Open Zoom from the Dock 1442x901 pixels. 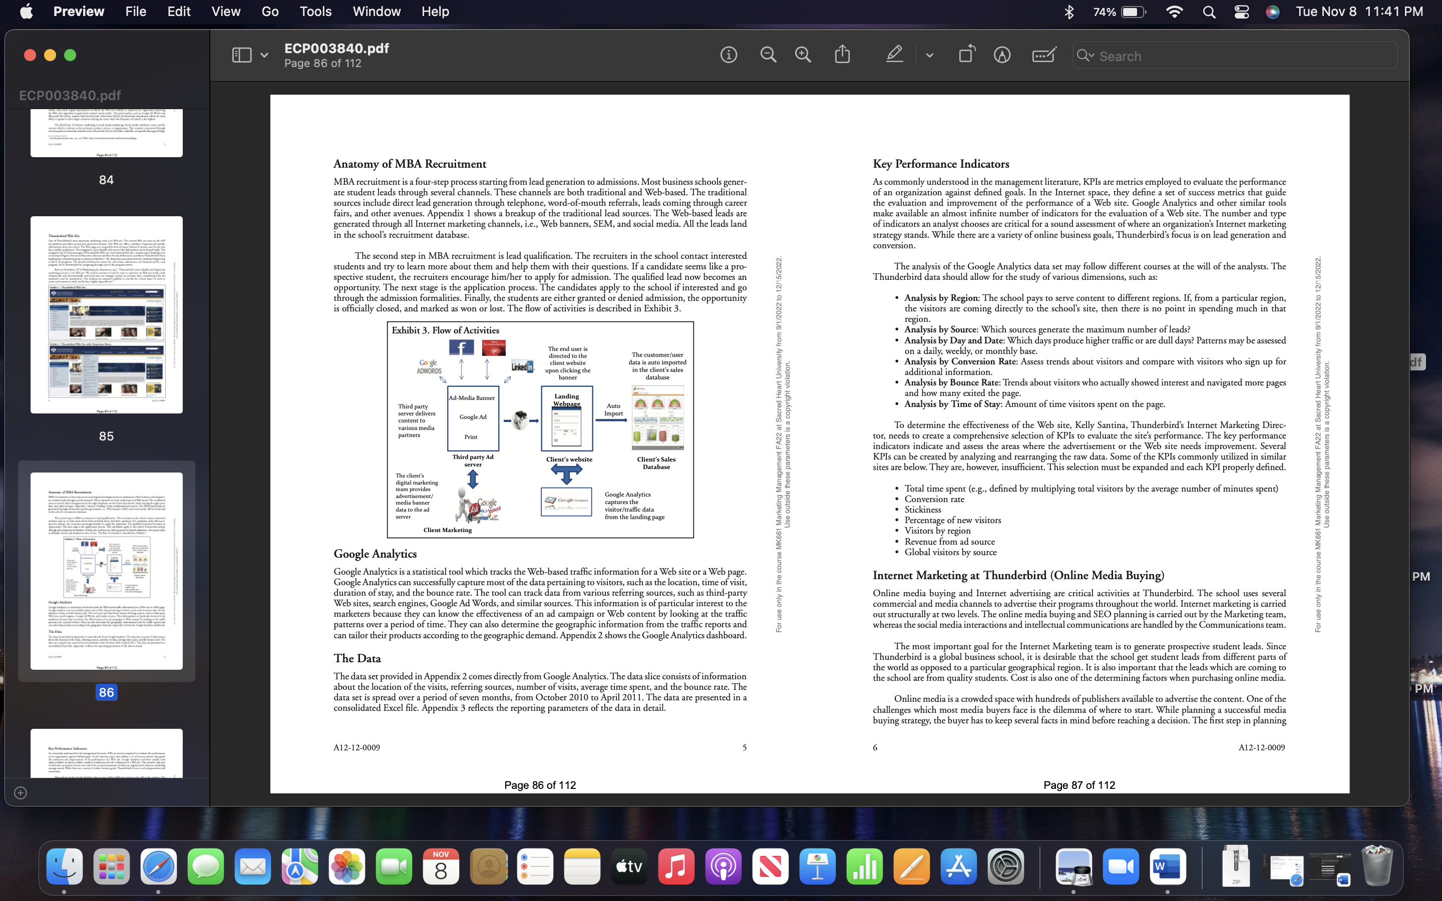[x=1121, y=866]
